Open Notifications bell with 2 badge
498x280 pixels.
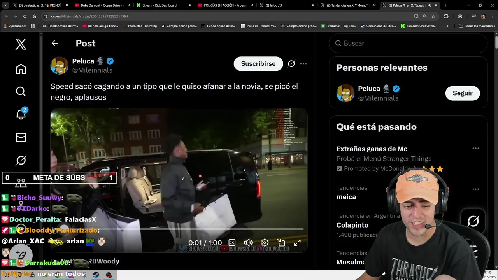click(x=21, y=114)
